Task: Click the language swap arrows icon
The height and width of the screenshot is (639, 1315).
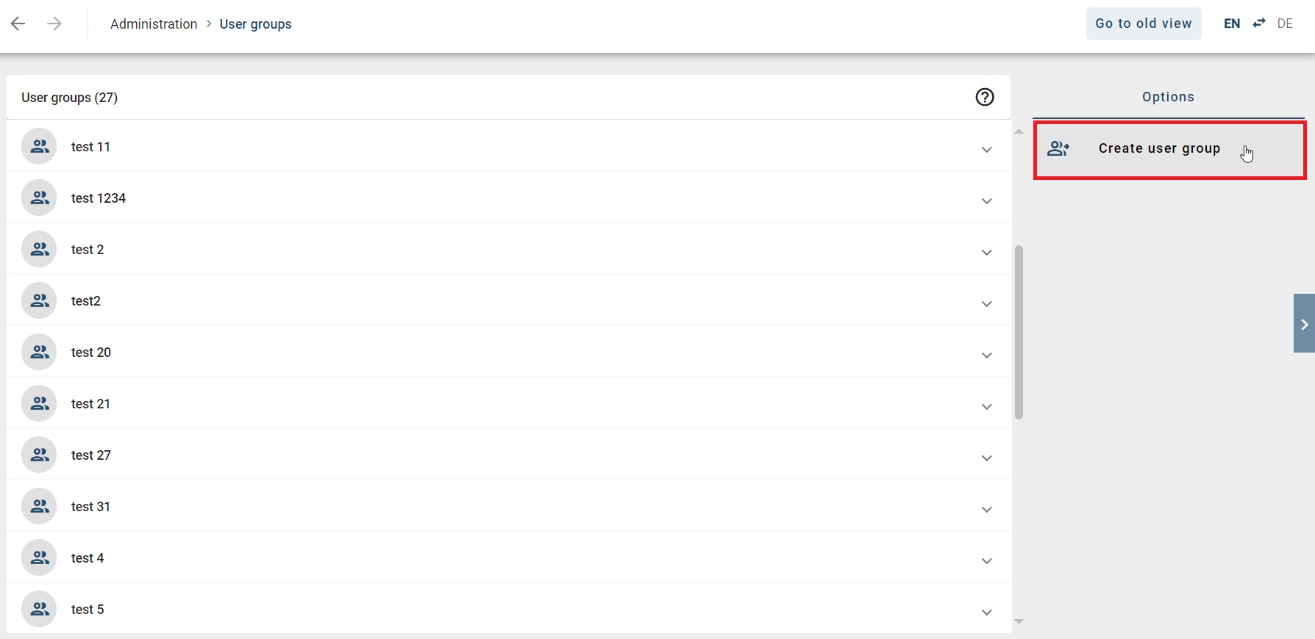Action: pos(1259,24)
